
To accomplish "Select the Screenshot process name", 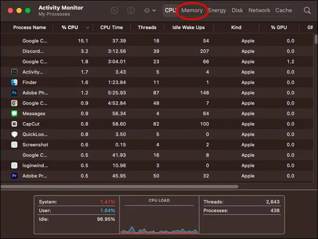I will pyautogui.click(x=36, y=145).
